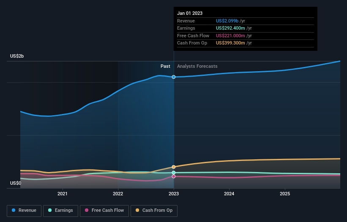347x222 pixels.
Task: Hide the Free Cash Flow series
Action: 104,210
